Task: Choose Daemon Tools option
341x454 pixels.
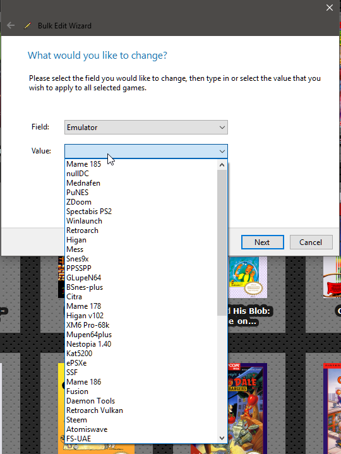Action: (90, 401)
